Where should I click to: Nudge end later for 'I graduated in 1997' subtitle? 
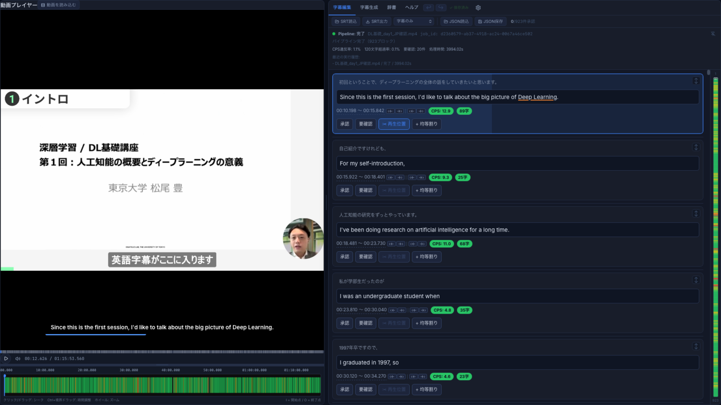(423, 377)
